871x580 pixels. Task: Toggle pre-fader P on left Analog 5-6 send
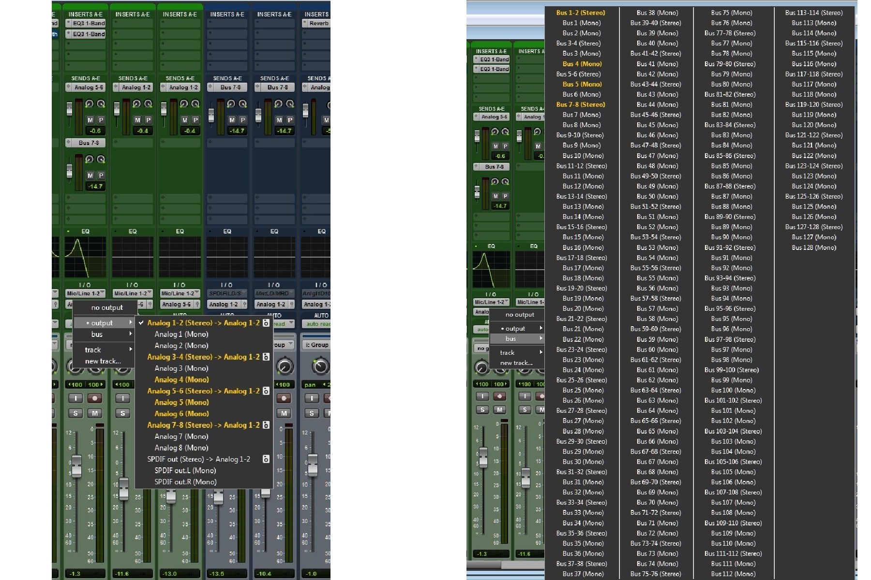(x=101, y=120)
